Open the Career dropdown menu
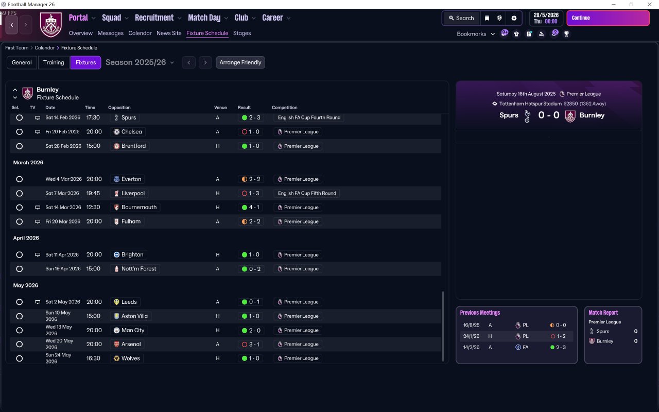This screenshot has width=659, height=412. pos(276,18)
